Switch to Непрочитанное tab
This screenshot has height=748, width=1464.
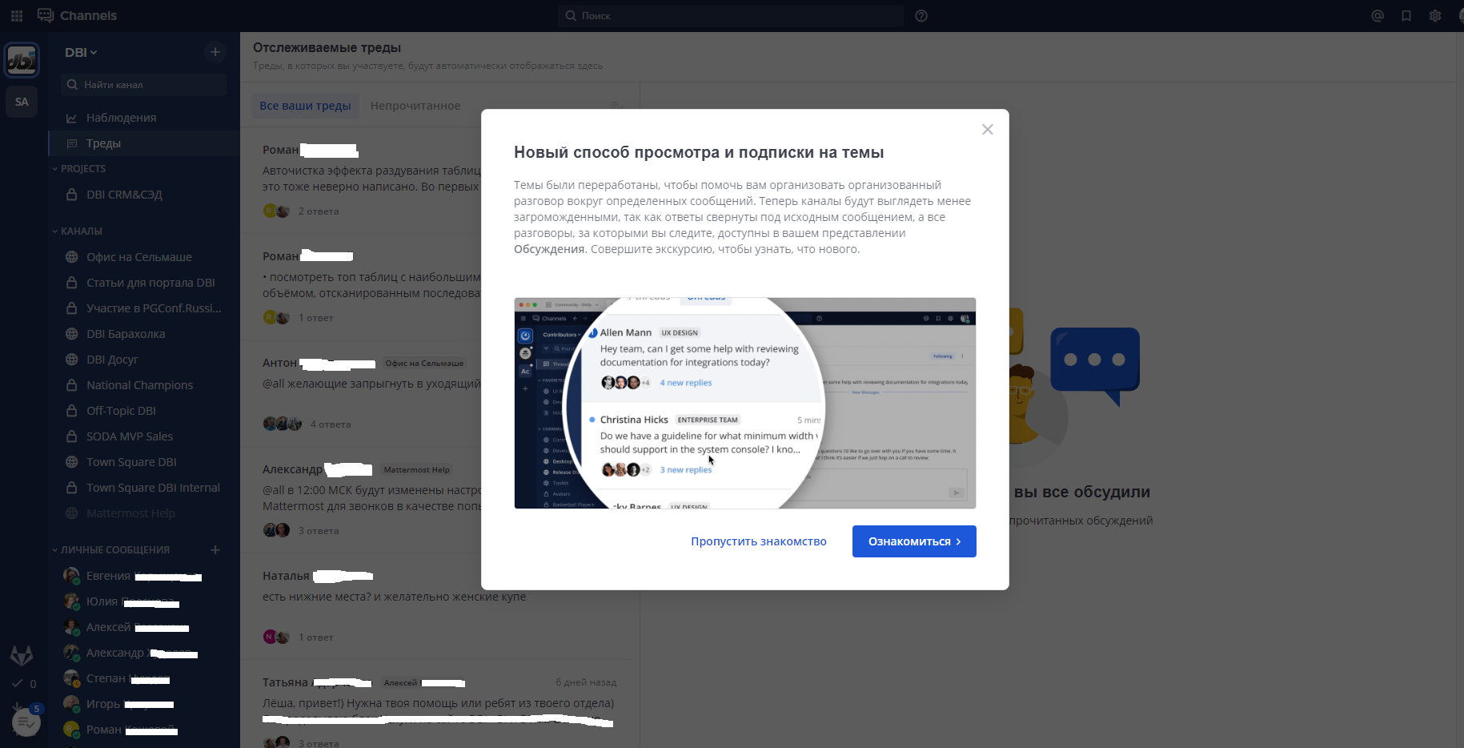[x=415, y=106]
